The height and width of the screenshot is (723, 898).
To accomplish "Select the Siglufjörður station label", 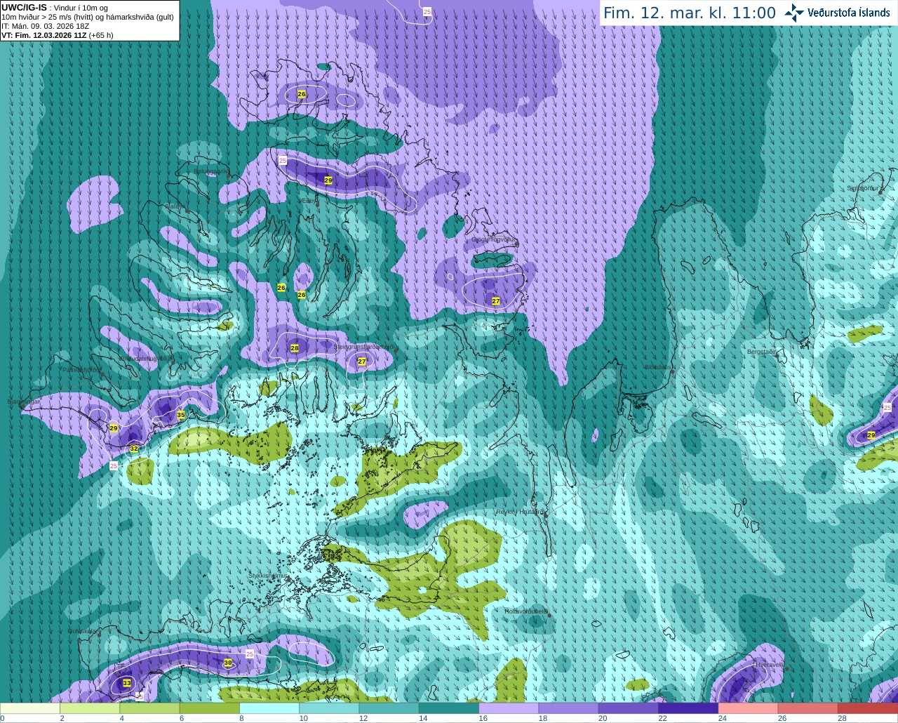I will click(x=862, y=188).
